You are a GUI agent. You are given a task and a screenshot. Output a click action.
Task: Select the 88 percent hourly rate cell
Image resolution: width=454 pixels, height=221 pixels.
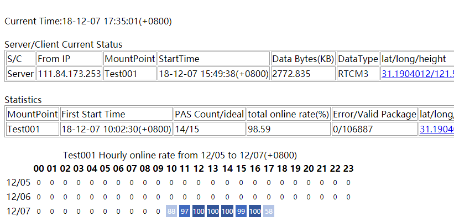coord(171,211)
